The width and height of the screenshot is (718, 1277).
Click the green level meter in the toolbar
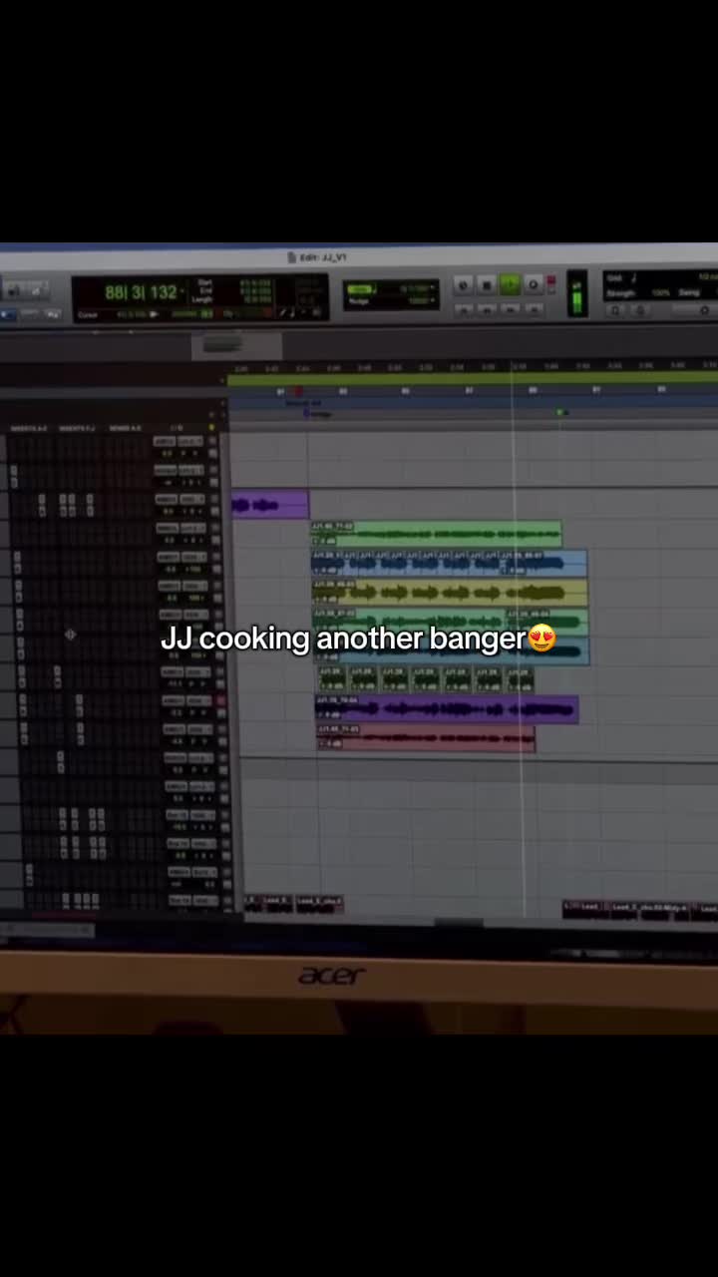coord(577,295)
